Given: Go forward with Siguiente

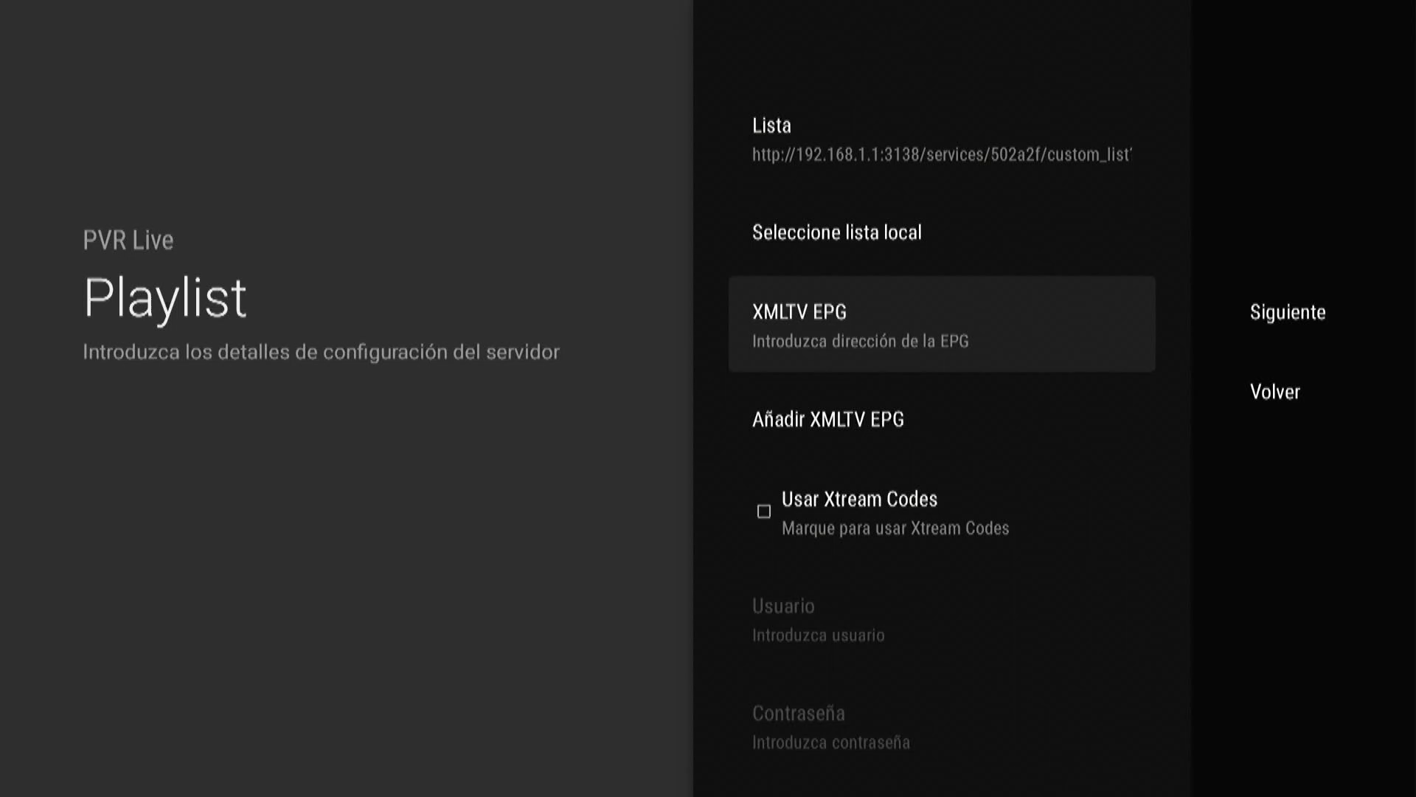Looking at the screenshot, I should click(x=1287, y=312).
